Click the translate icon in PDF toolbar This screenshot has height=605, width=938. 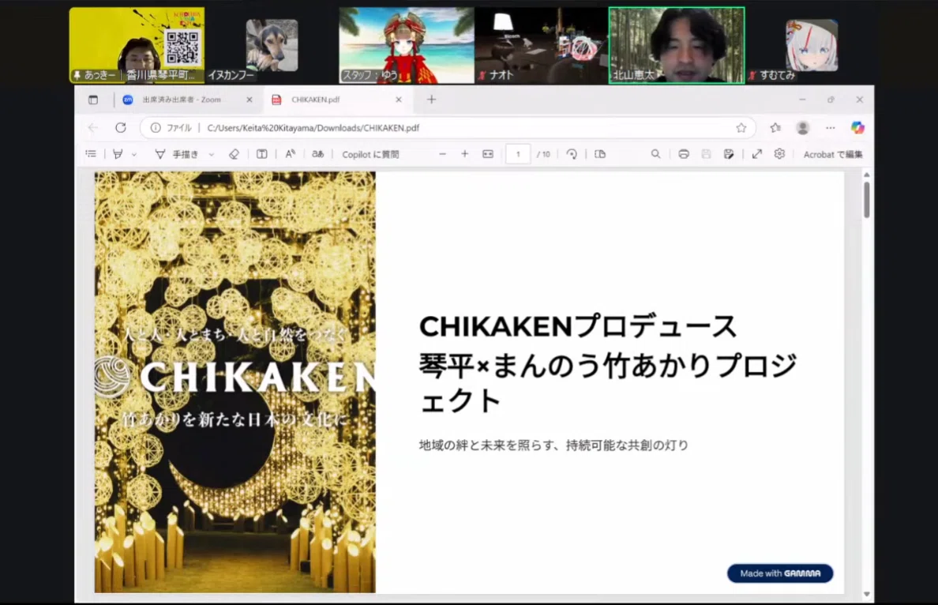(317, 154)
